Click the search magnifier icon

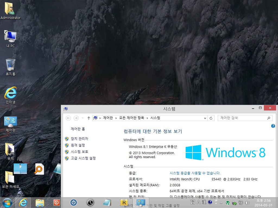tap(268, 118)
